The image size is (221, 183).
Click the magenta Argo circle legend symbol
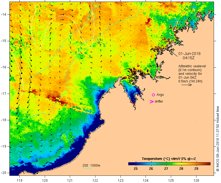(x=154, y=95)
